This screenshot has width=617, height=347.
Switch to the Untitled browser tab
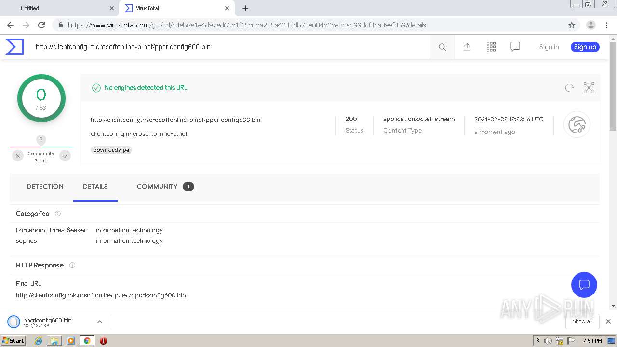click(60, 8)
